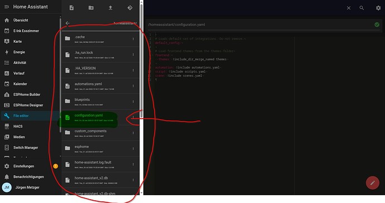385x203 pixels.
Task: Open options menu for blueprints folder
Action: [x=133, y=102]
